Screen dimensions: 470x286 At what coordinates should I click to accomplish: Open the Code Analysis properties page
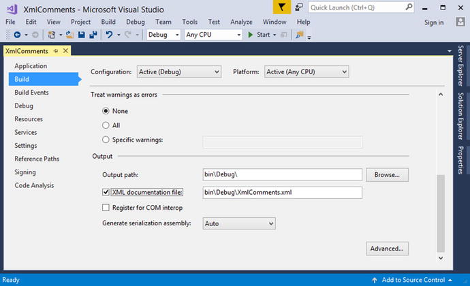34,185
